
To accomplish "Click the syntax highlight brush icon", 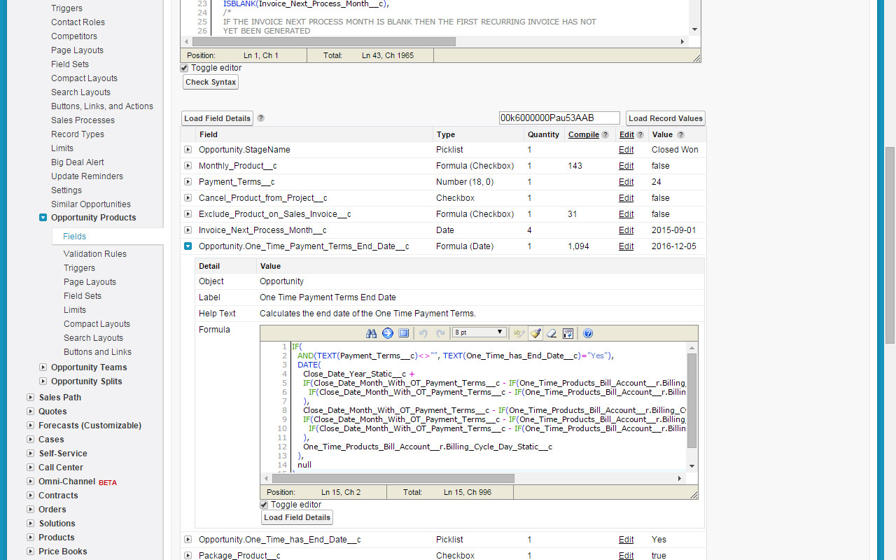I will pyautogui.click(x=535, y=333).
